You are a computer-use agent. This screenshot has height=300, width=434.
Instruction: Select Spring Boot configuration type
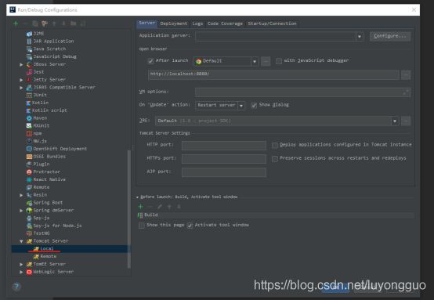pos(45,203)
